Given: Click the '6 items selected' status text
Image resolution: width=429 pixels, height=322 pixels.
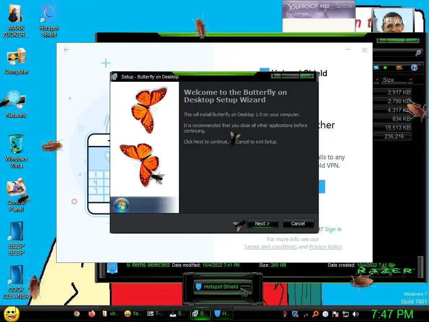Looking at the screenshot, I should [x=148, y=265].
